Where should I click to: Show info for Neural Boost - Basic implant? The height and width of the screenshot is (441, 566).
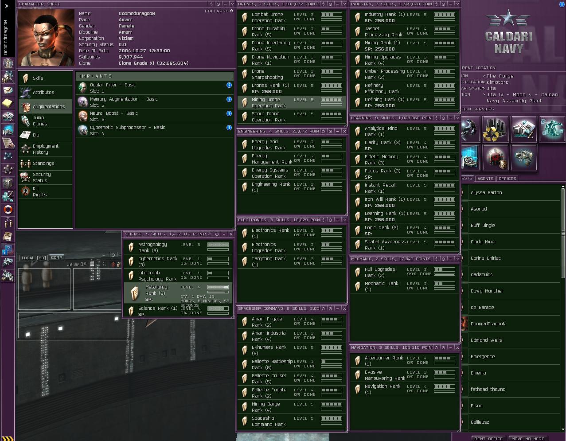coord(229,113)
